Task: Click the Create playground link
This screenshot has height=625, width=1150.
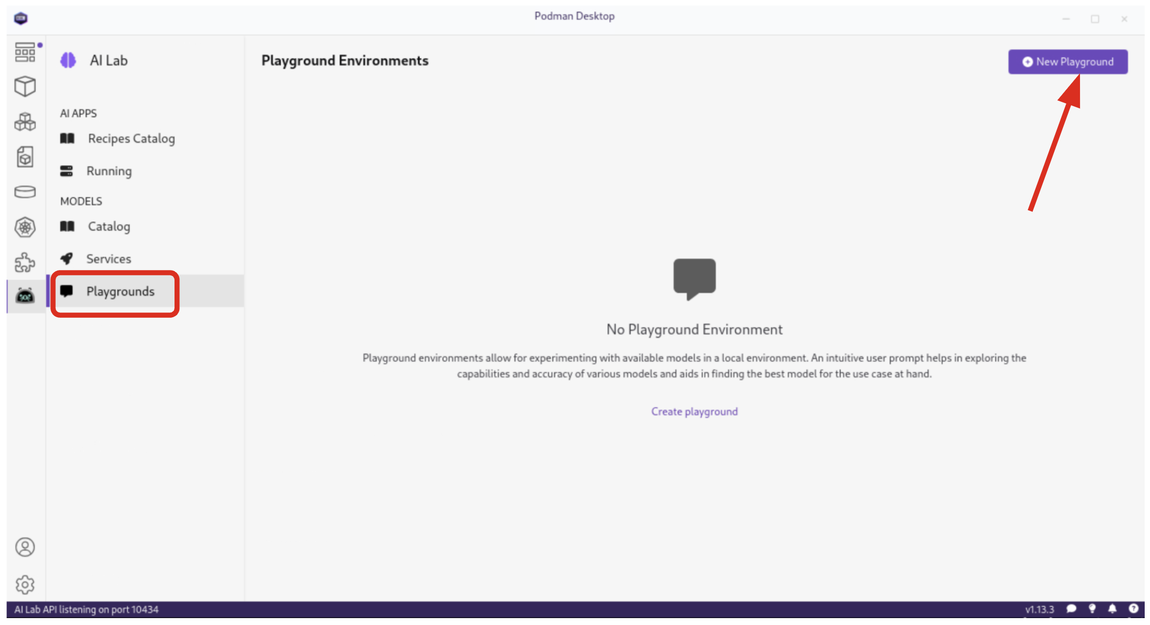Action: 694,412
